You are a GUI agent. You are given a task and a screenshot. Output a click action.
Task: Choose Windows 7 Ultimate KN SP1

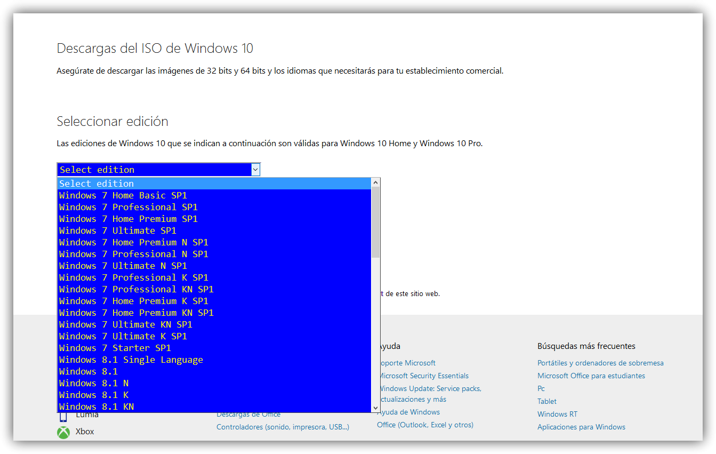pyautogui.click(x=214, y=324)
